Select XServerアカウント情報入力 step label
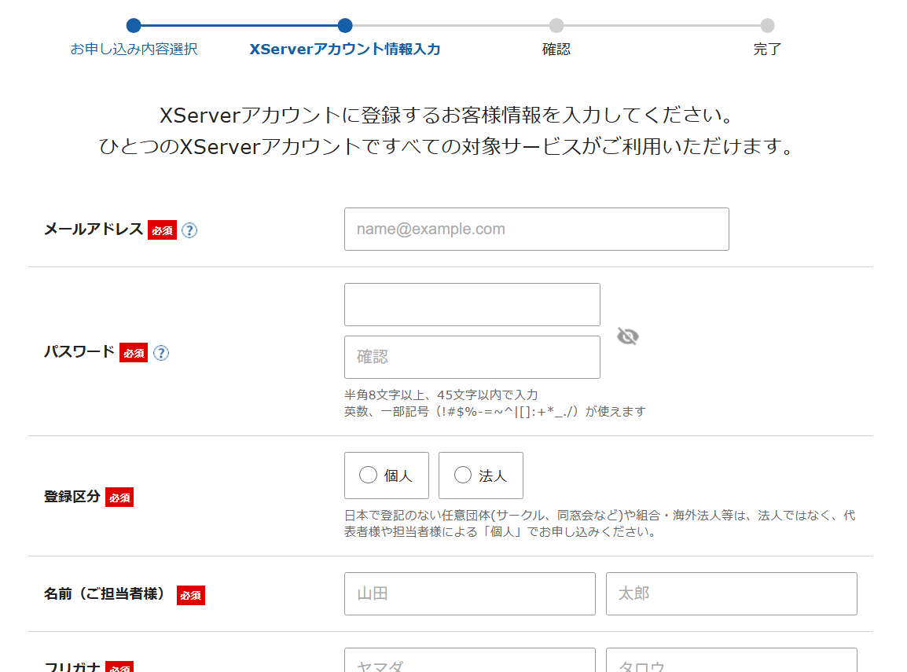Screen dimensions: 907x672 345,50
